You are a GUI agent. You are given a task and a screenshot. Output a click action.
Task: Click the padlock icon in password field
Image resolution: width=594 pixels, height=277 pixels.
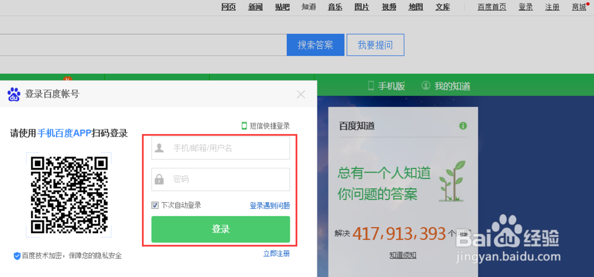pyautogui.click(x=159, y=179)
